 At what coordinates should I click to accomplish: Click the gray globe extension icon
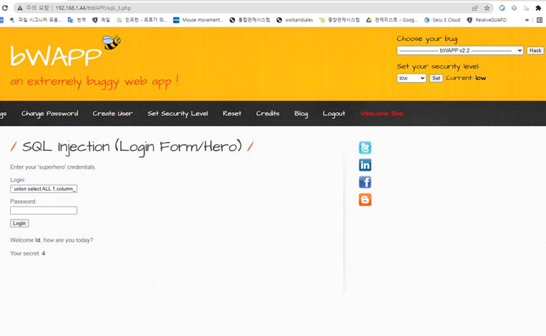pos(514,8)
